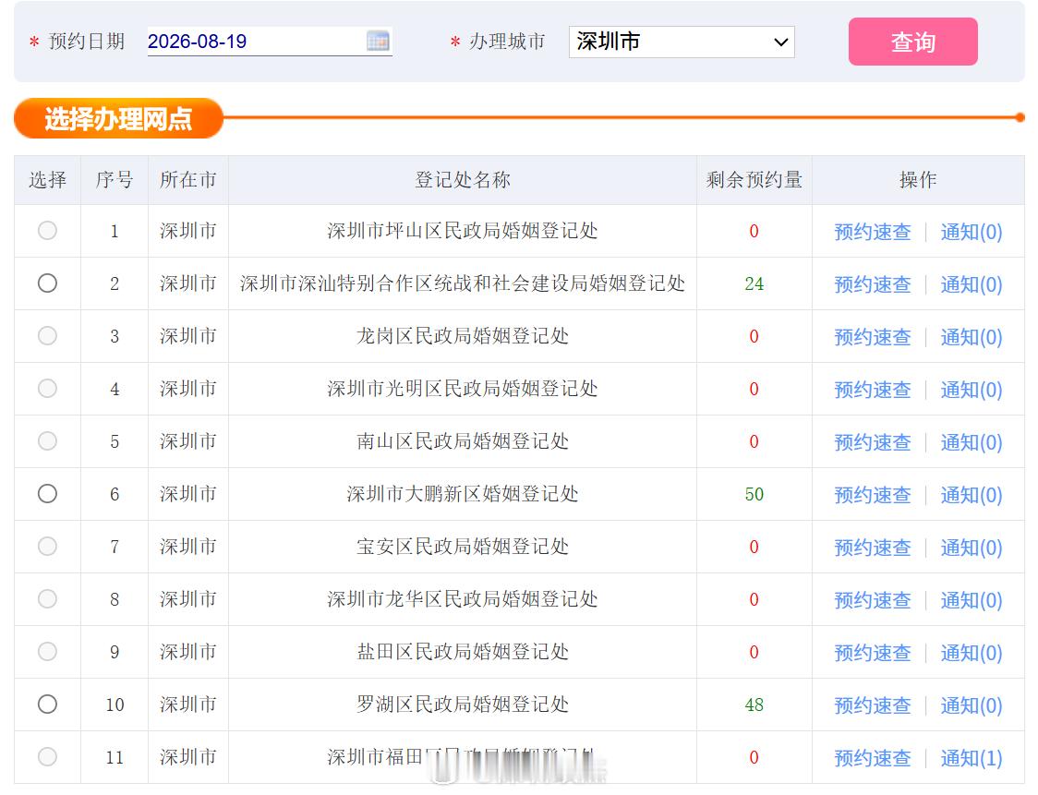Open 通知(0) for 罗湖区 row
1038x795 pixels.
tap(972, 705)
